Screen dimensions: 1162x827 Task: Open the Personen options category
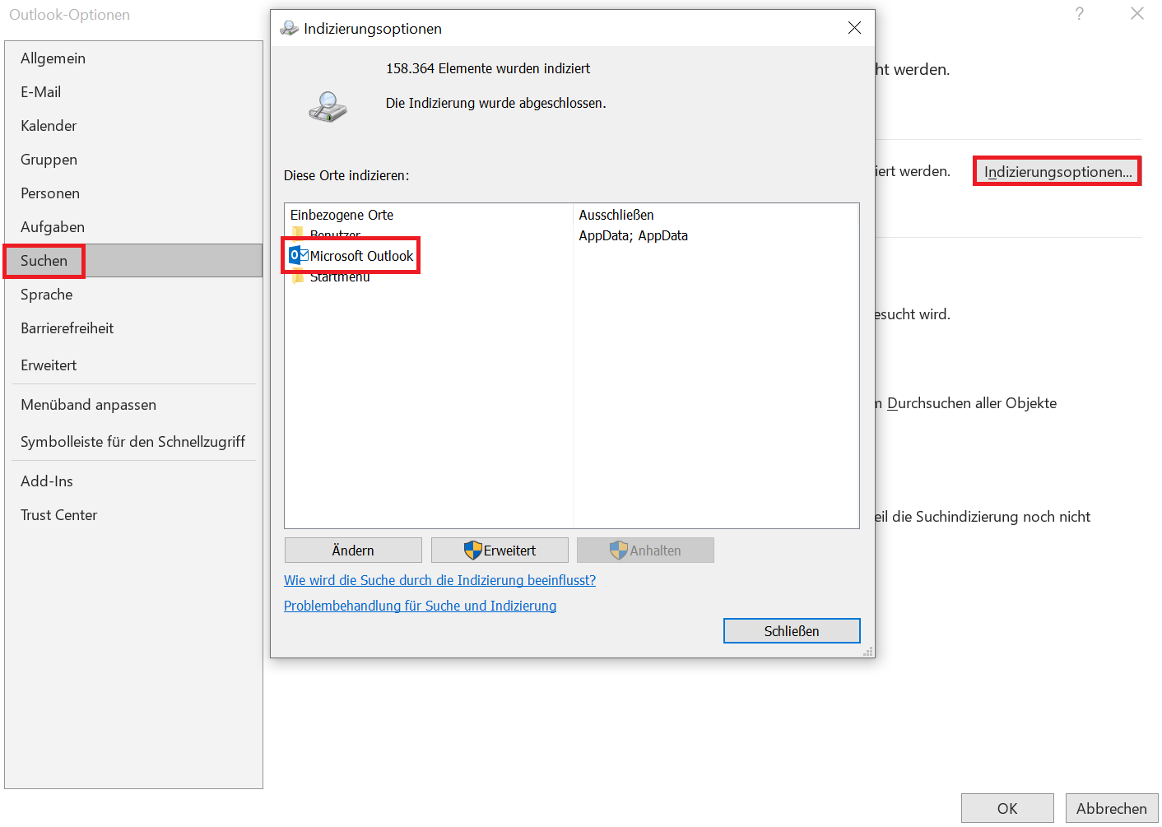pyautogui.click(x=133, y=193)
